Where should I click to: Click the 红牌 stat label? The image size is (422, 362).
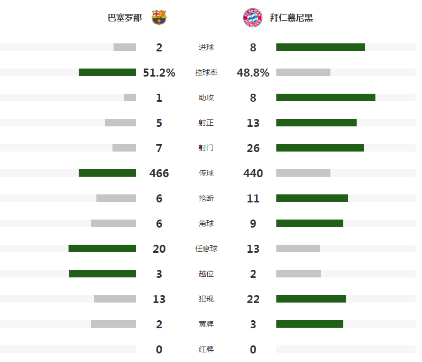click(x=206, y=349)
